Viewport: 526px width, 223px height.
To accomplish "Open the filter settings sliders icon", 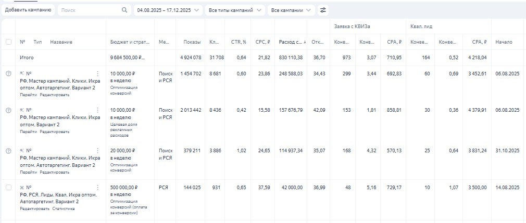I will [323, 10].
